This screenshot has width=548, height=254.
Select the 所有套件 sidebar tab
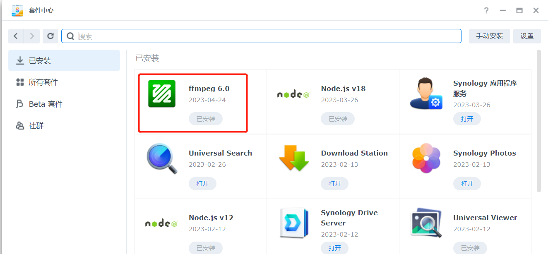tap(64, 82)
